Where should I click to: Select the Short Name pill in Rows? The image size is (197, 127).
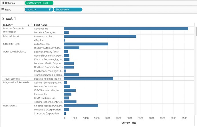click(x=68, y=9)
